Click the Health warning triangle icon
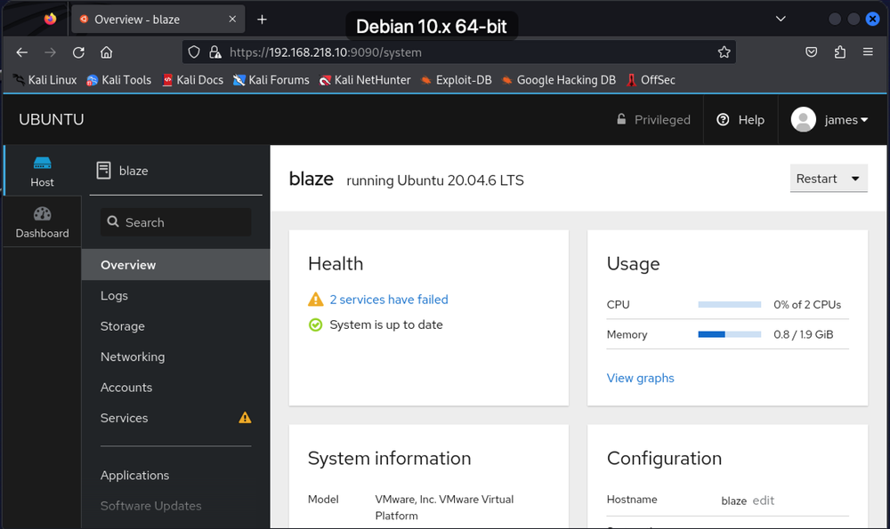Image resolution: width=890 pixels, height=529 pixels. [x=315, y=300]
